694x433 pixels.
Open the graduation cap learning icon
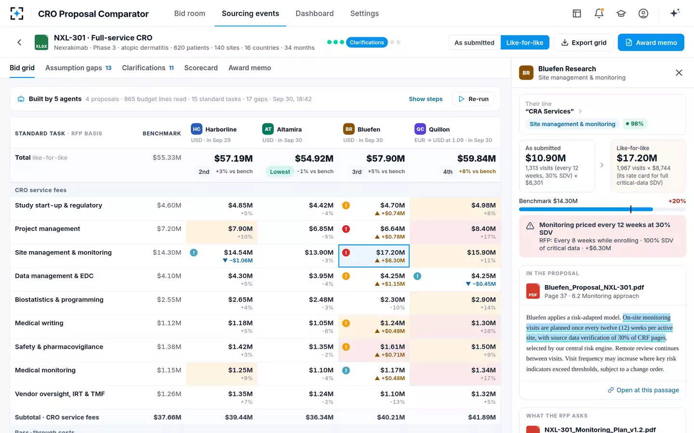pyautogui.click(x=621, y=13)
